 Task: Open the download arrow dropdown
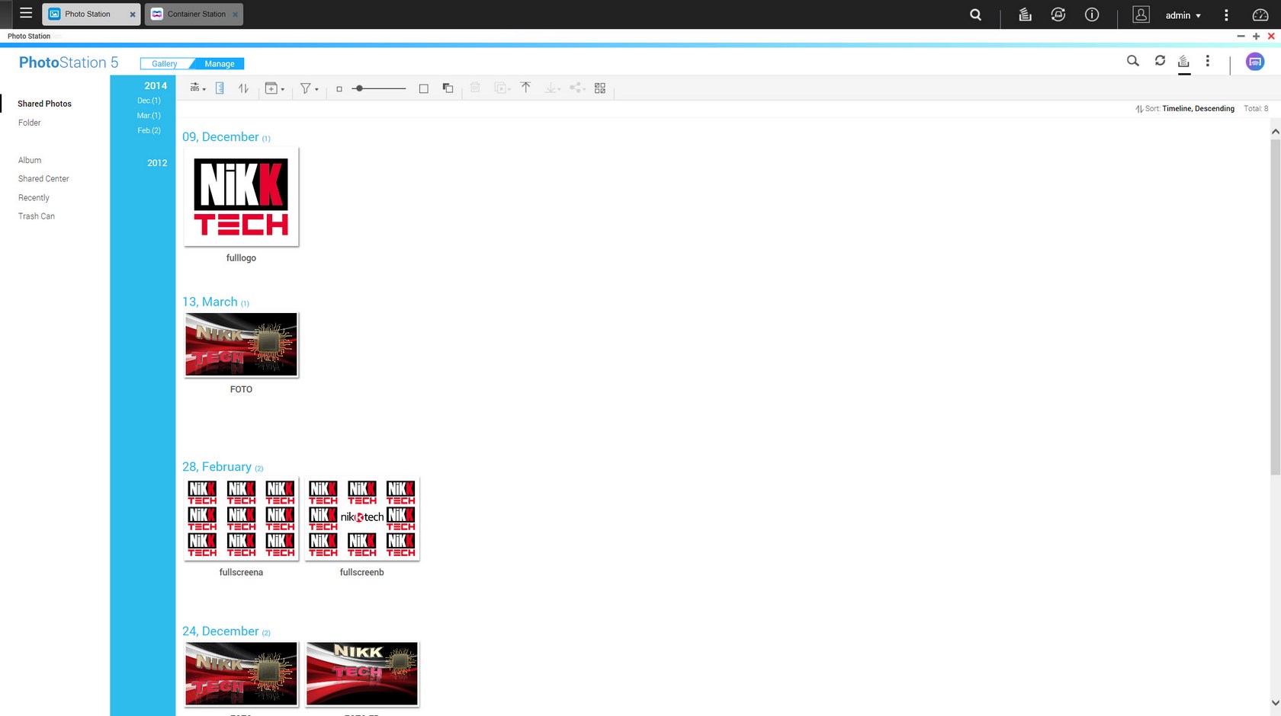pyautogui.click(x=552, y=88)
